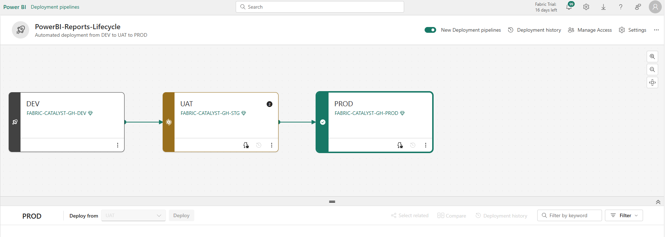
Task: Open Deployment history in bottom toolbar
Action: [501, 215]
